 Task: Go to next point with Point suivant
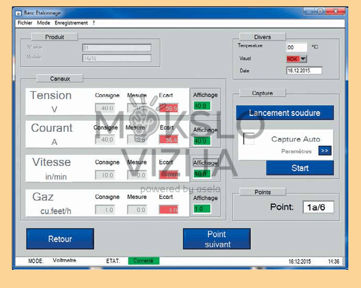click(217, 239)
